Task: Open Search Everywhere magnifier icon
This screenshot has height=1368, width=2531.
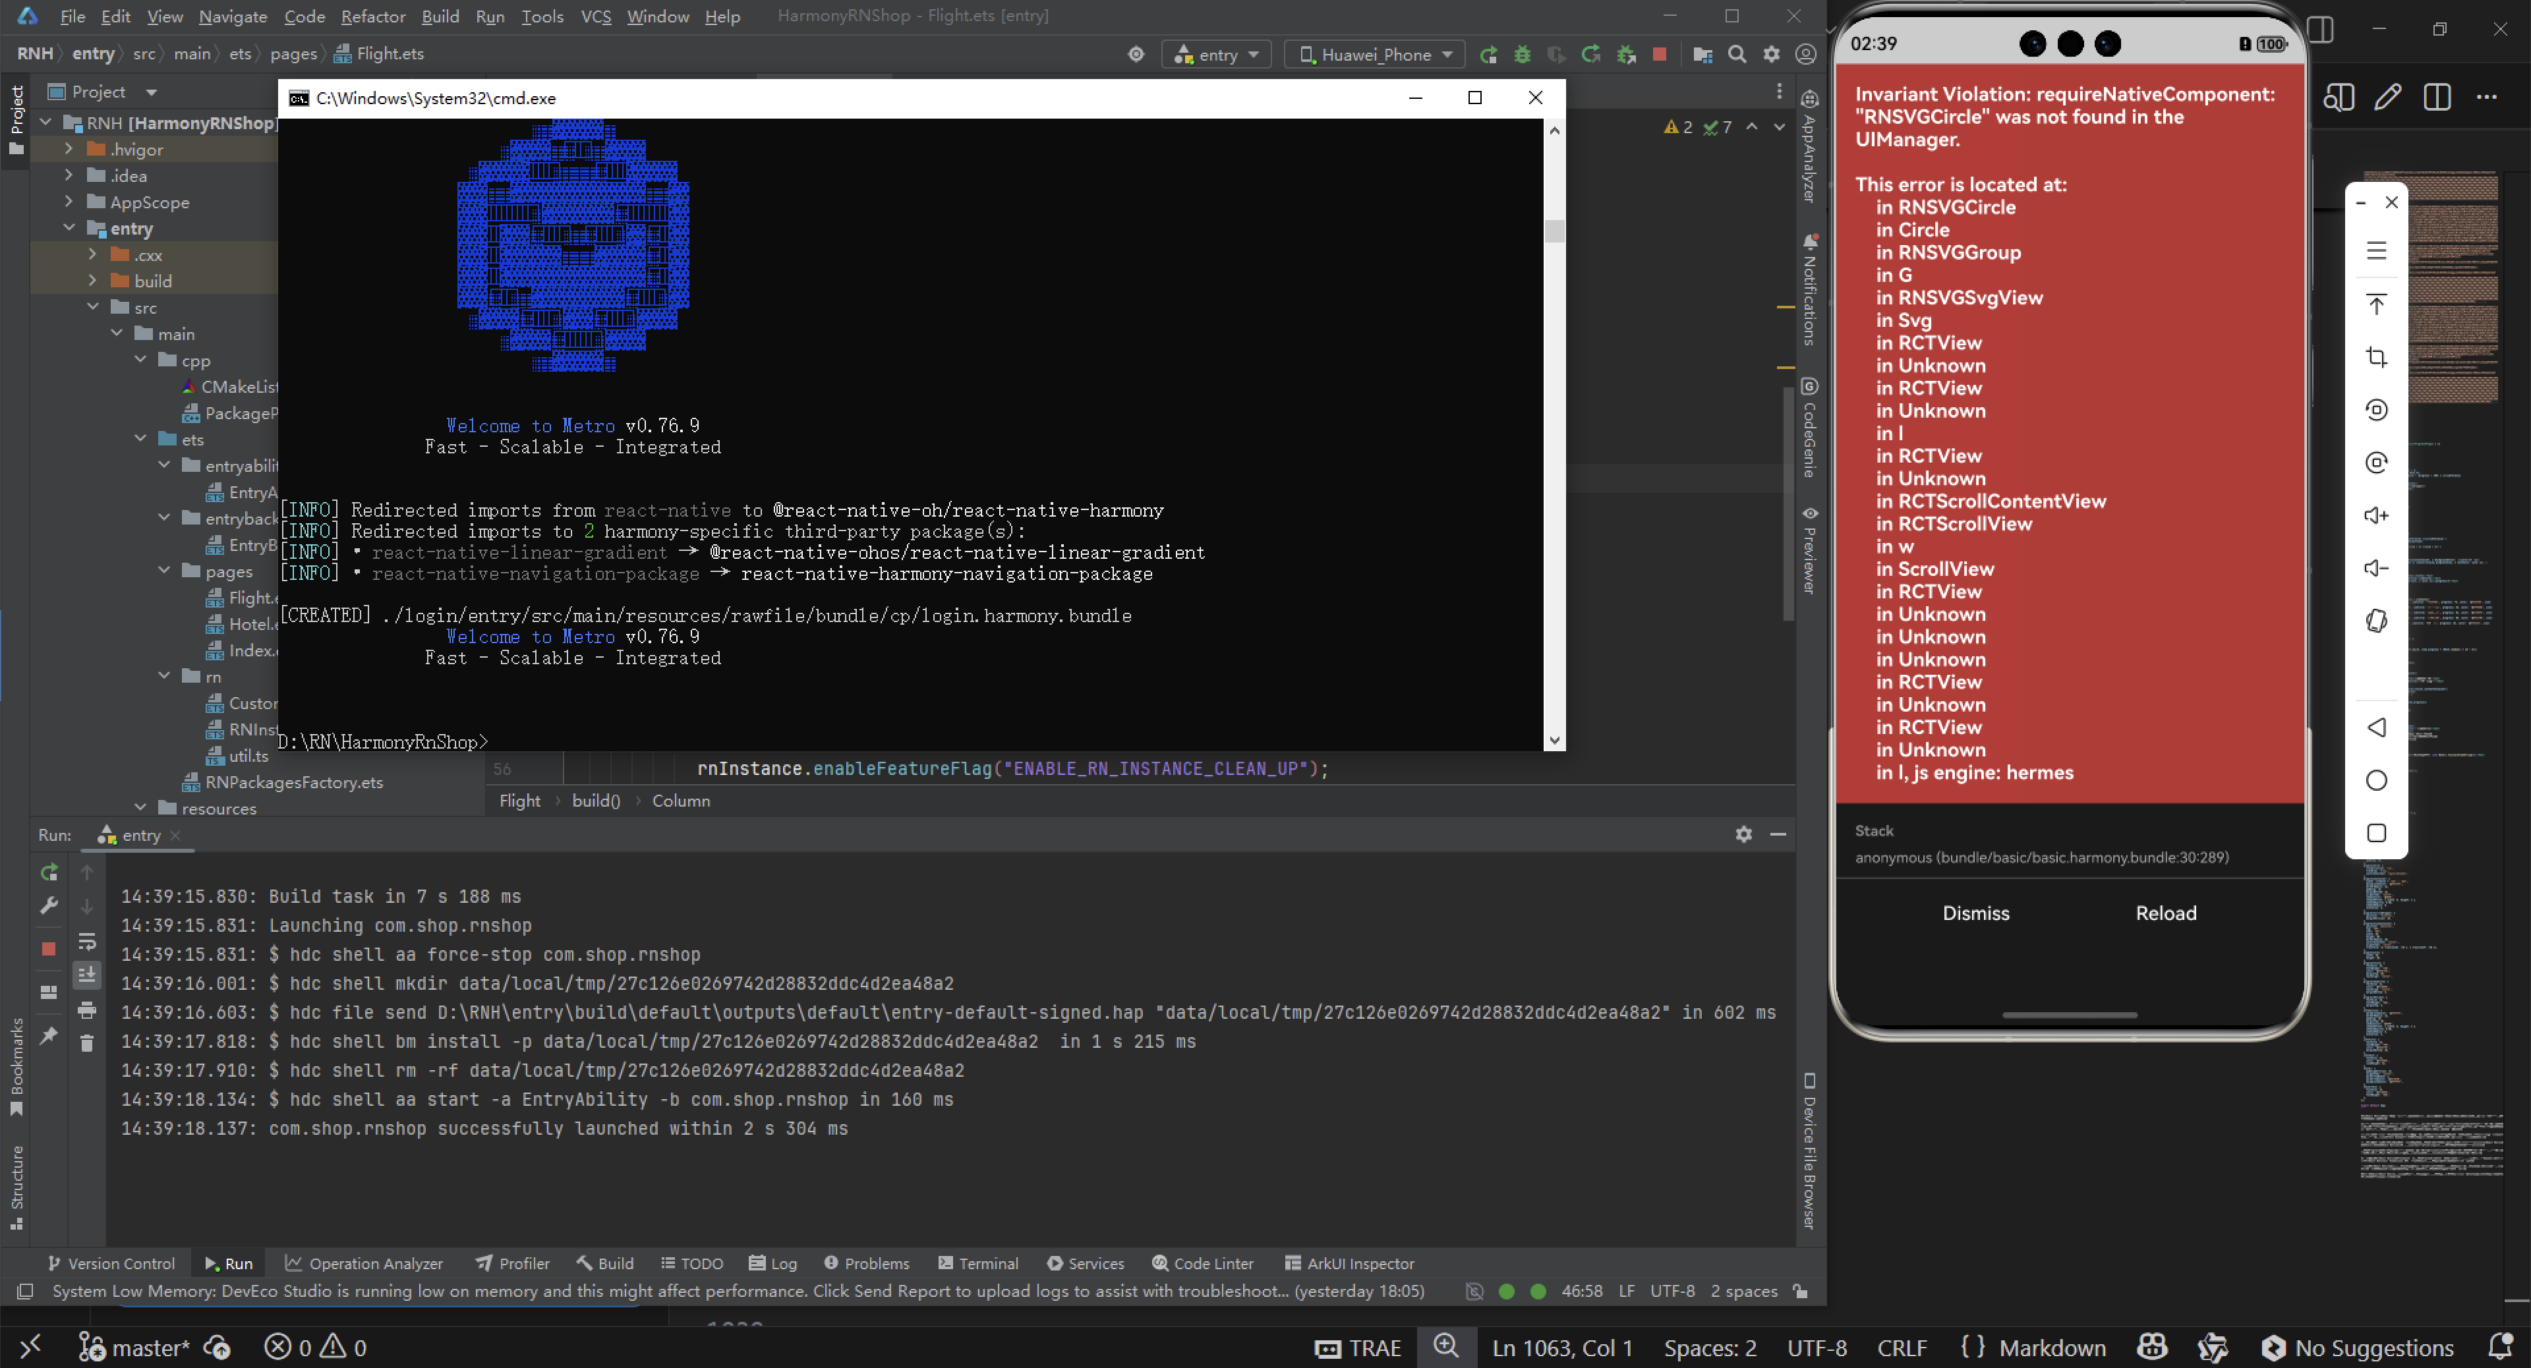Action: coord(1737,55)
